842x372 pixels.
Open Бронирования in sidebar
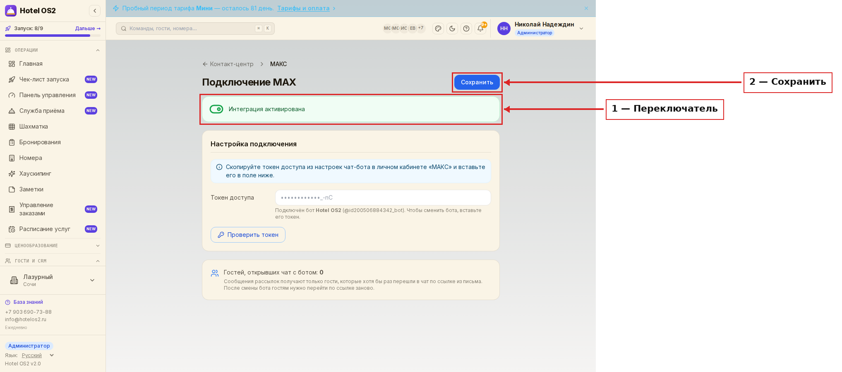(53, 142)
